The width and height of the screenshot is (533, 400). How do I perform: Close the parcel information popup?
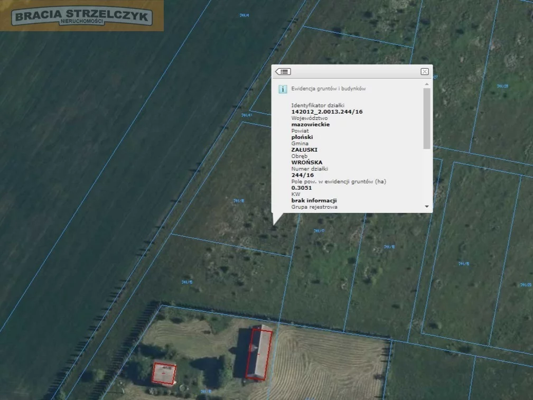pos(424,72)
